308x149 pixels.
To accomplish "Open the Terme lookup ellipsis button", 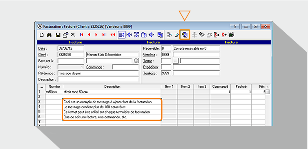I will 176,61.
